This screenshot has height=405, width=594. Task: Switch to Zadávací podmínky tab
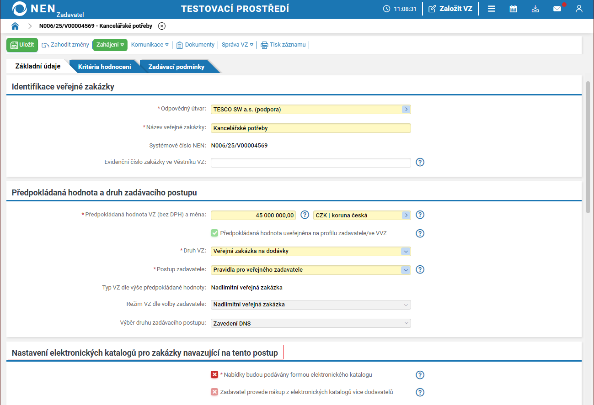click(176, 67)
